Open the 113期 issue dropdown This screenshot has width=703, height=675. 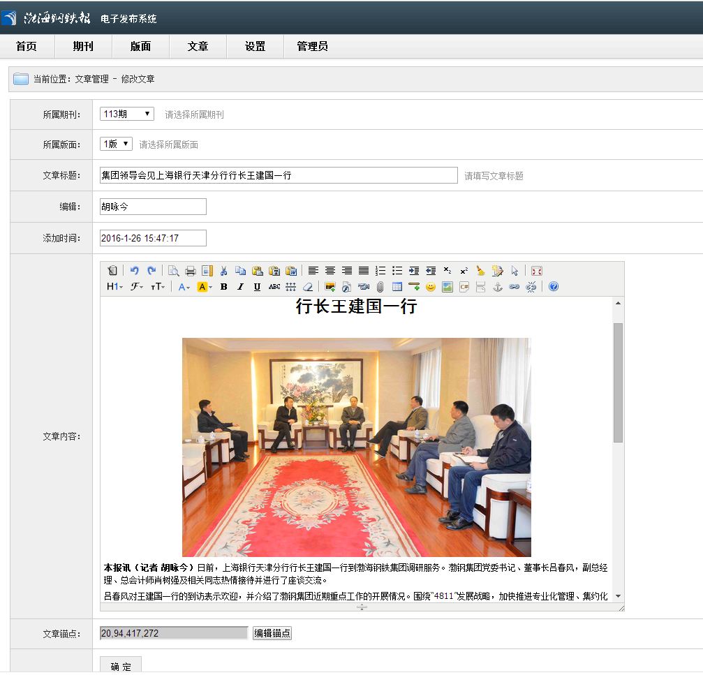pos(126,114)
